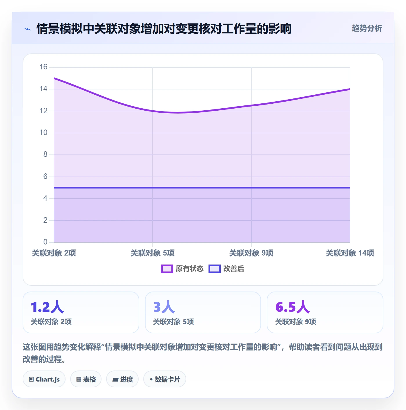
Task: Click the y-axis tick 14
Action: click(43, 89)
